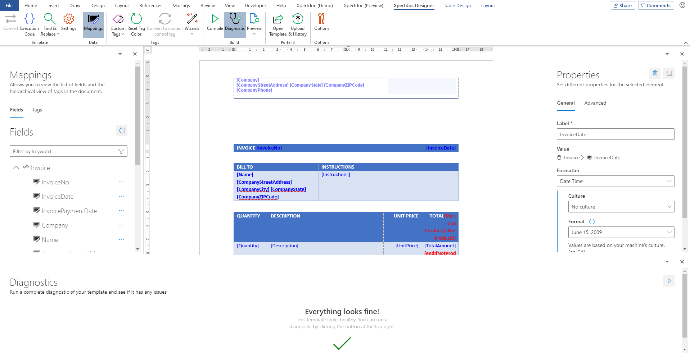
Task: Open the Format dropdown
Action: [x=621, y=232]
